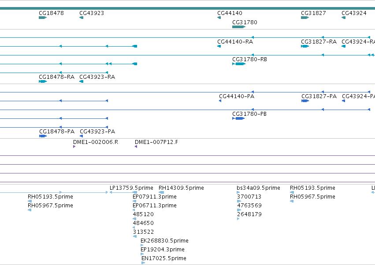Viewport: 375px width, 265px height.
Task: Select the EN17025.5prime EST arrow
Action: pos(143,263)
